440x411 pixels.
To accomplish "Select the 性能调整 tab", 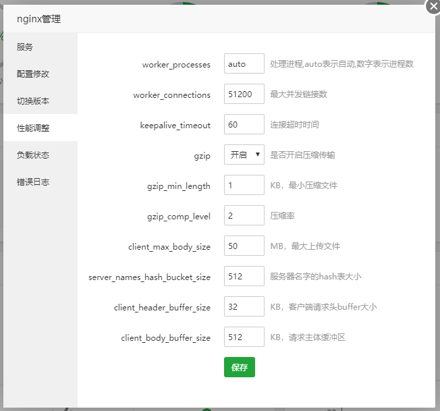I will coord(40,128).
